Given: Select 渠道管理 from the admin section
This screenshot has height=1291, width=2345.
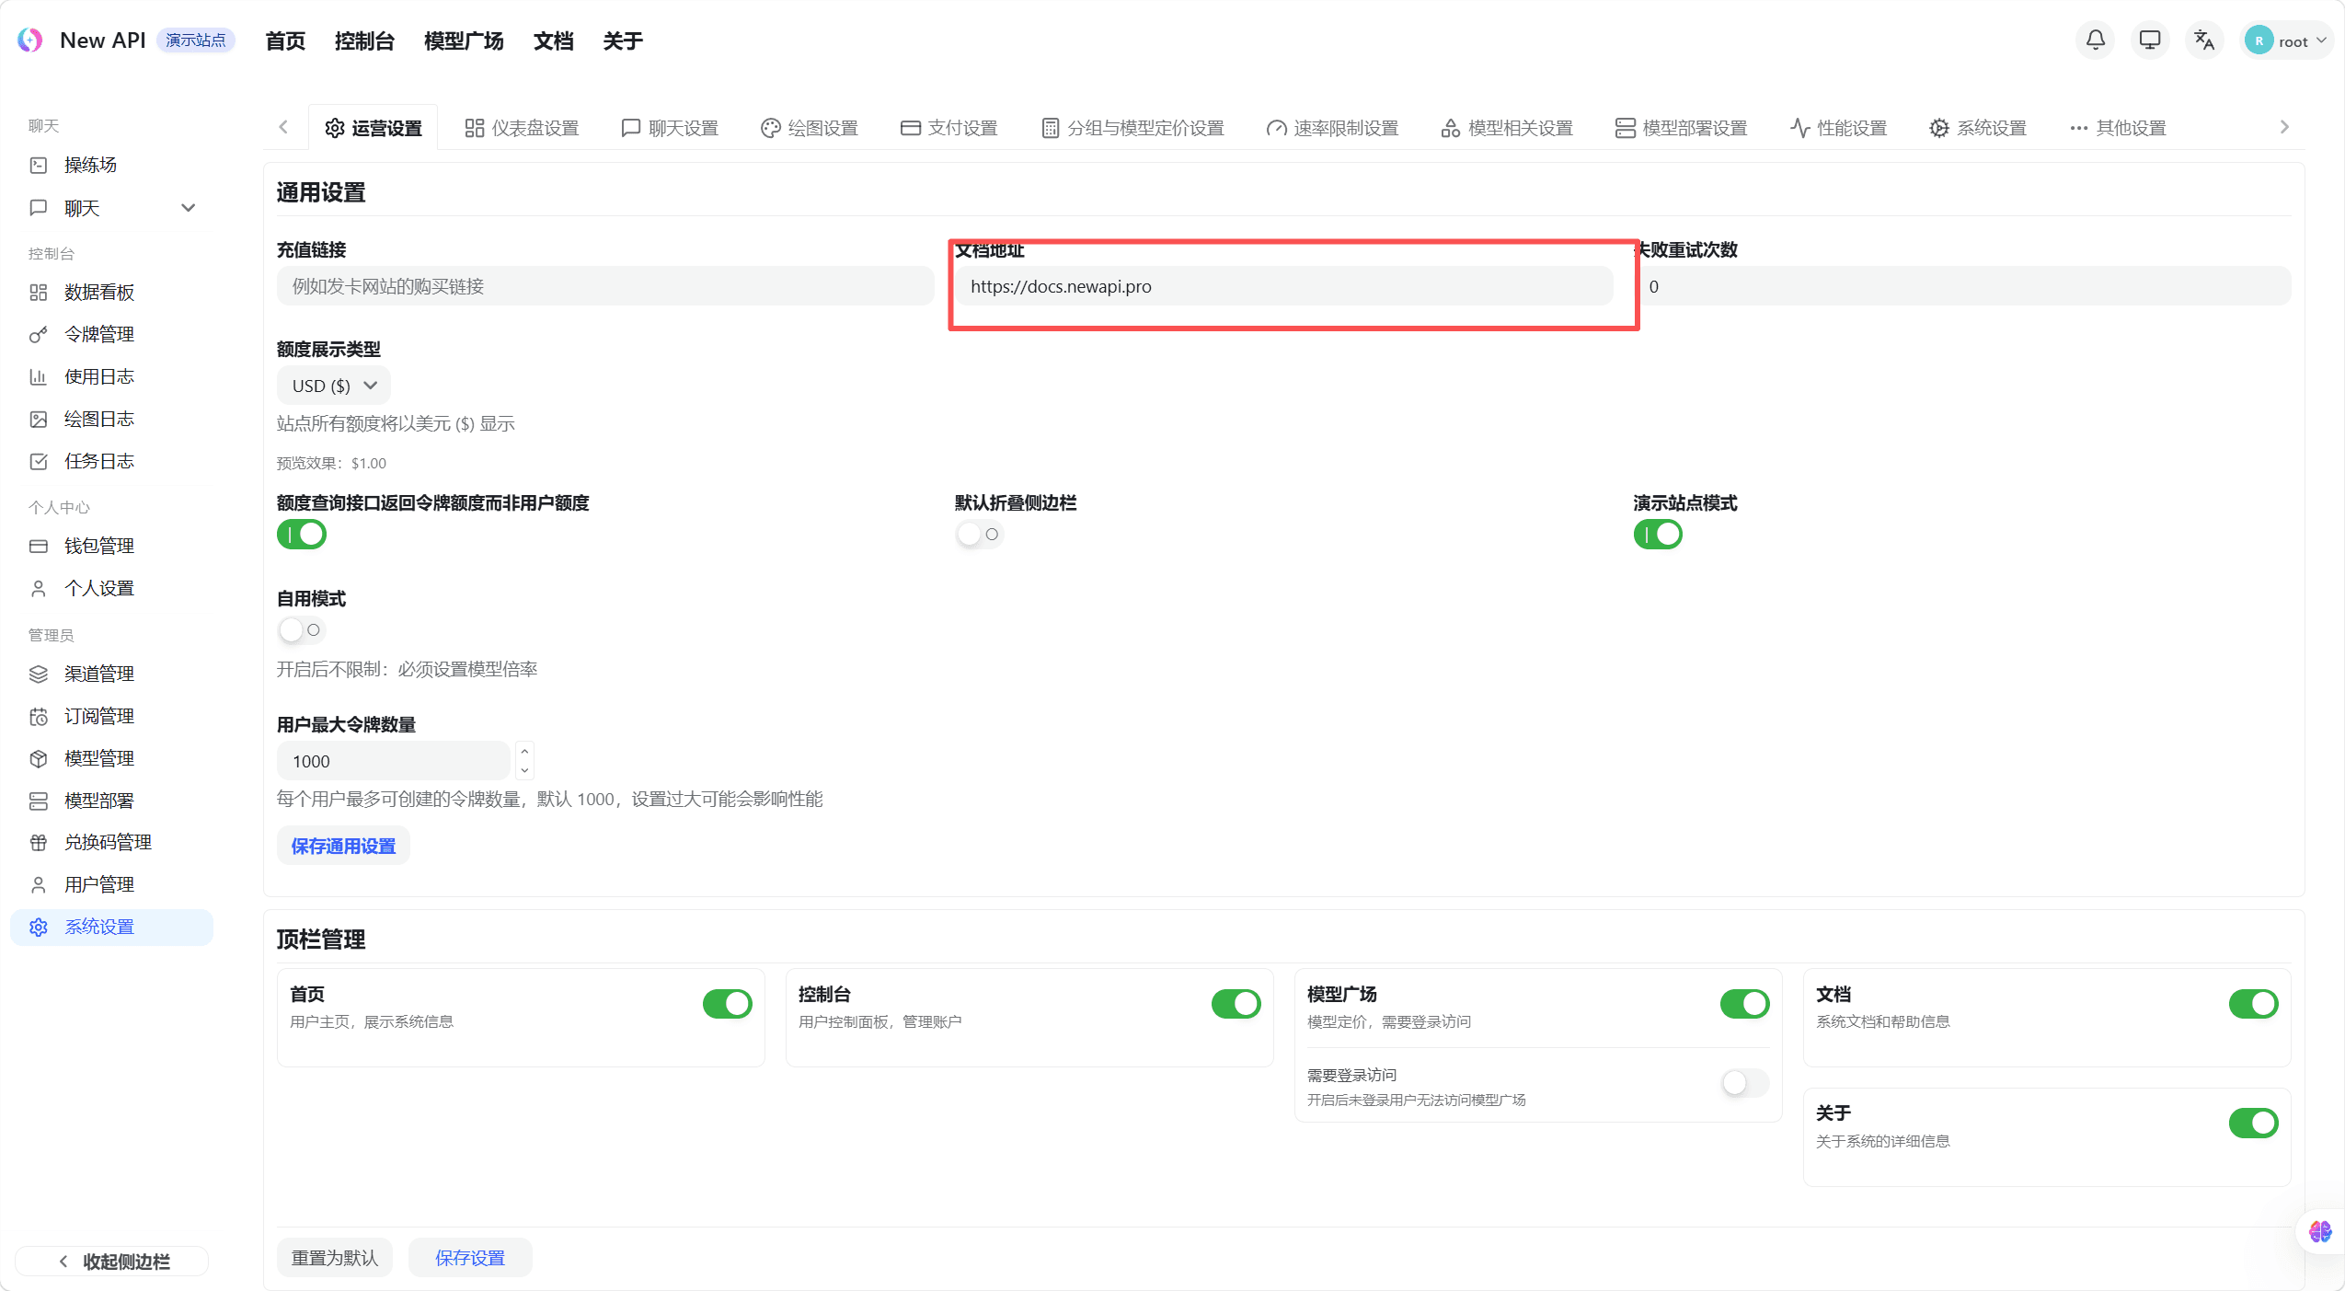Looking at the screenshot, I should [98, 674].
